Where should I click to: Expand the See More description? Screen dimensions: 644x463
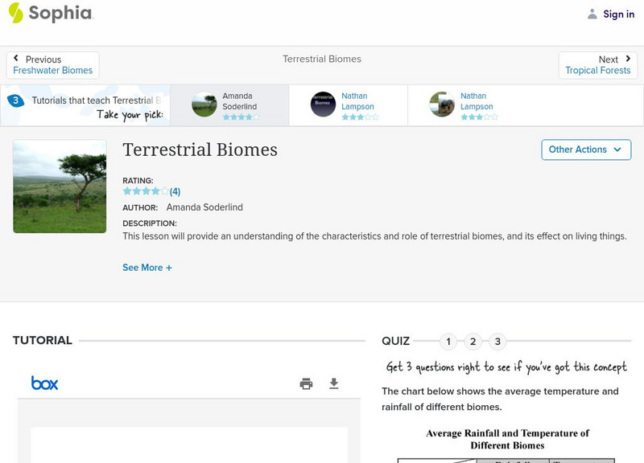point(147,268)
